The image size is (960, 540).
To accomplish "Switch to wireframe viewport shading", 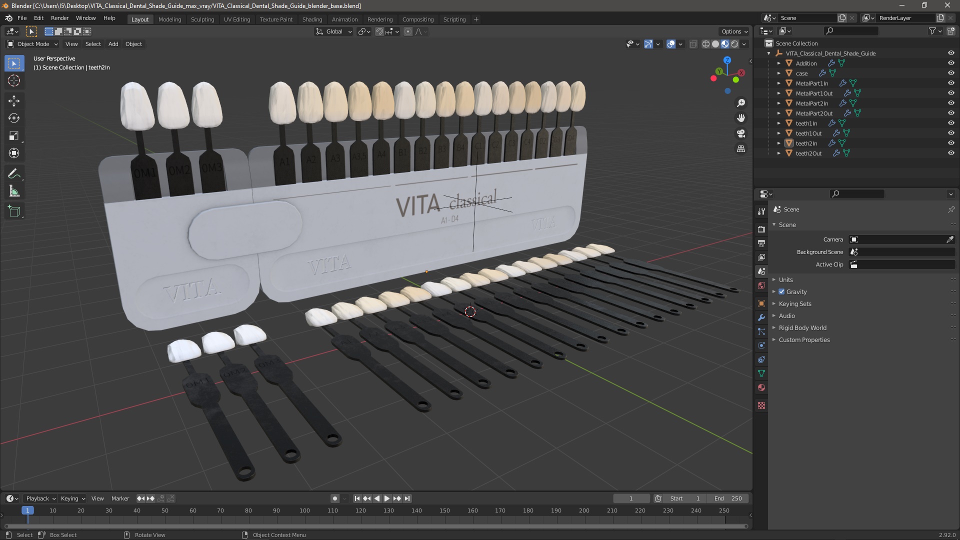I will pos(706,44).
